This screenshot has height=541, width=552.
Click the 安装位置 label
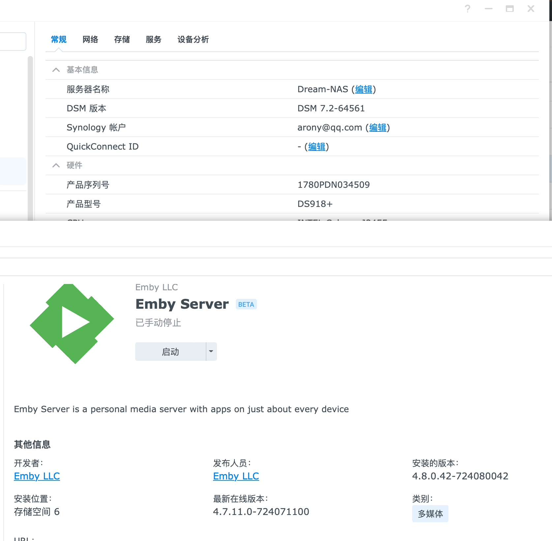click(x=33, y=499)
